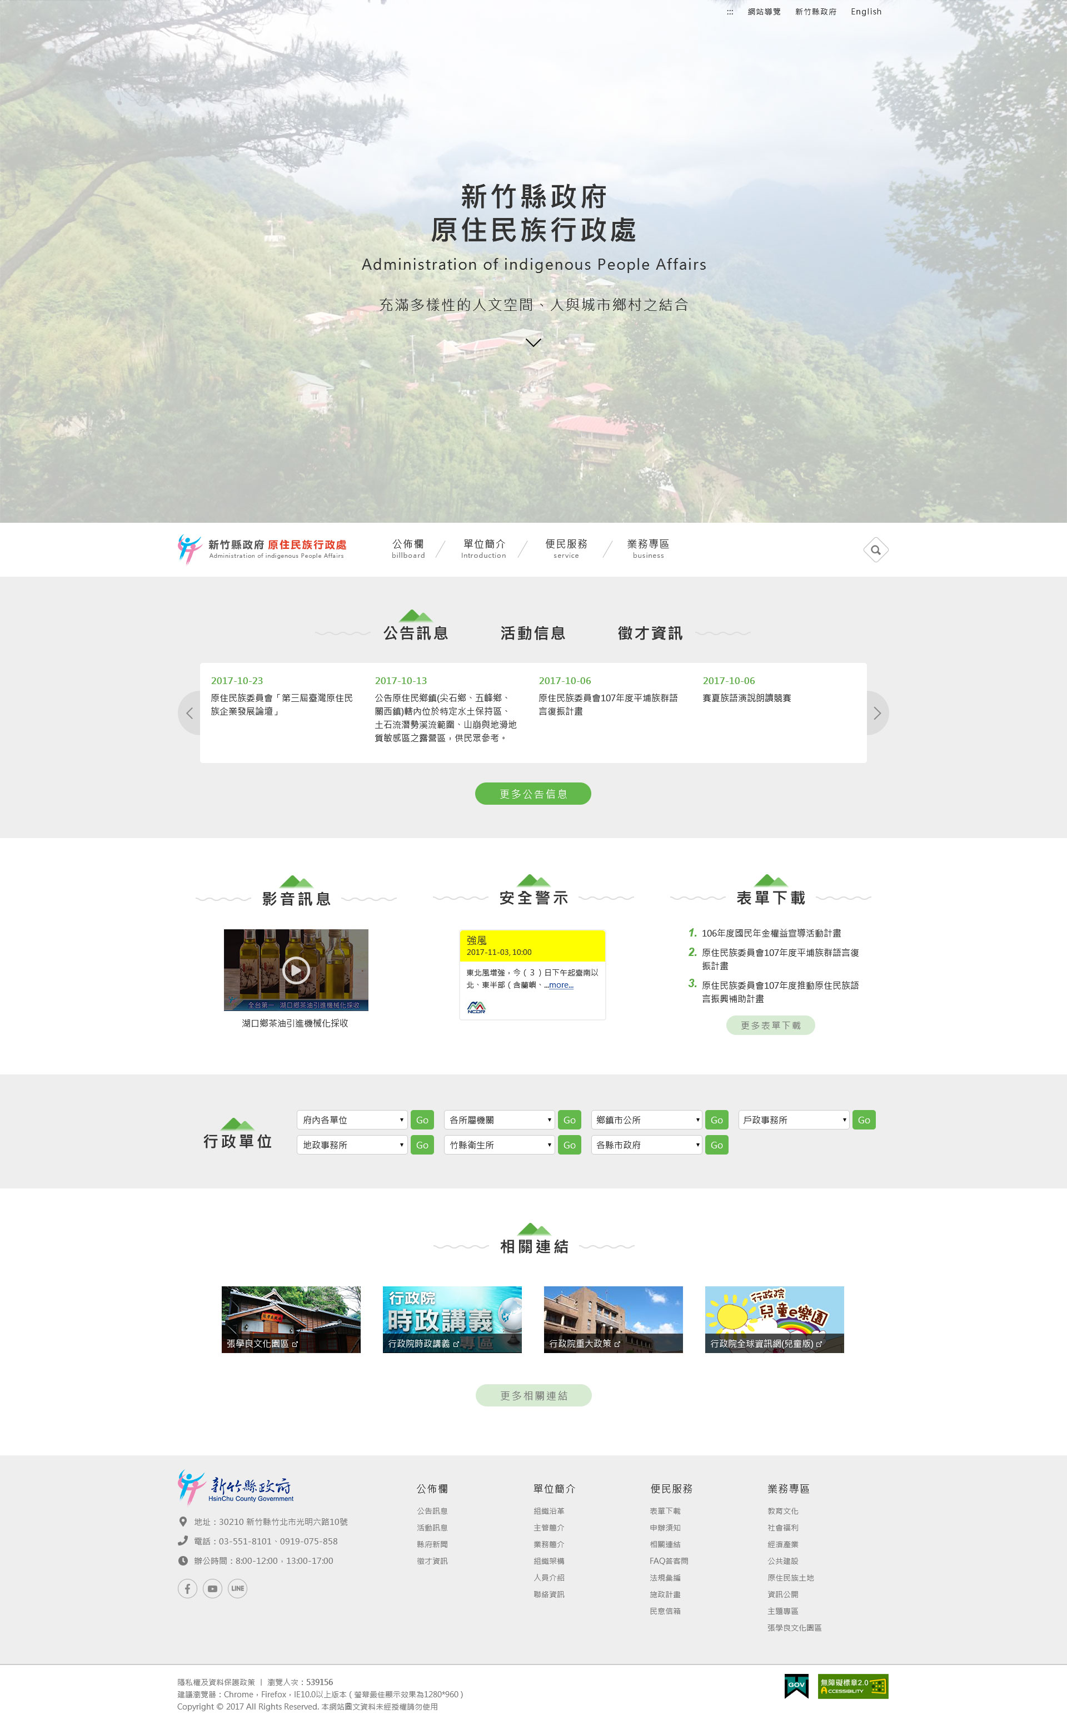Open the LINE social icon
This screenshot has width=1067, height=1724.
238,1588
